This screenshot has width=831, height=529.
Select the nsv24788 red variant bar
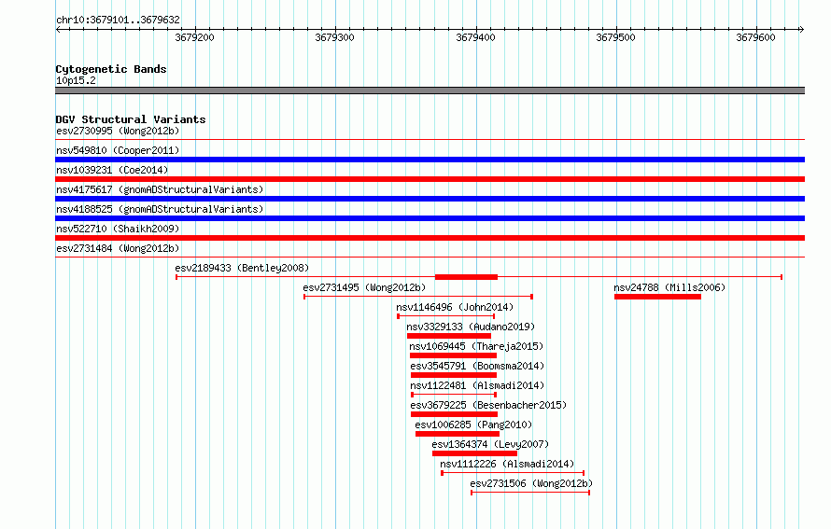(657, 297)
